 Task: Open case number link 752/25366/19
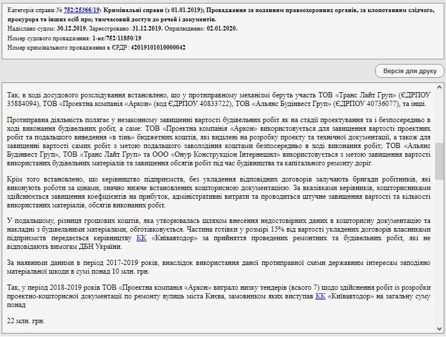[x=82, y=10]
